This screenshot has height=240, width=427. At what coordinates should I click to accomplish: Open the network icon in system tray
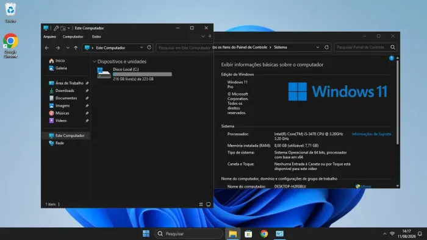[392, 234]
